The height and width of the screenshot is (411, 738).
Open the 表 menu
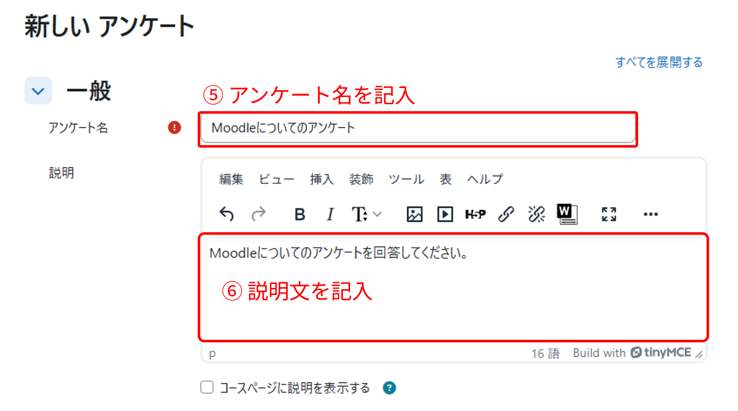[x=446, y=179]
